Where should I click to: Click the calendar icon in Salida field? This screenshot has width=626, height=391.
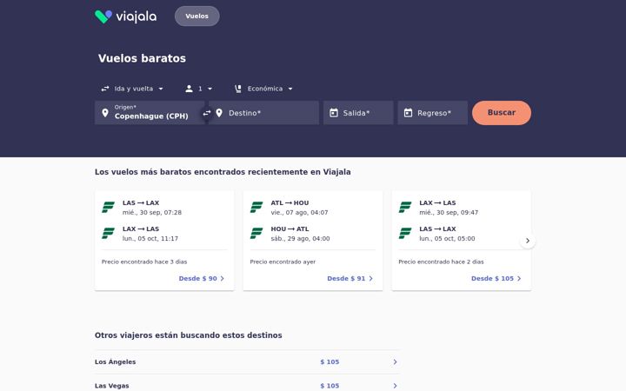(334, 113)
